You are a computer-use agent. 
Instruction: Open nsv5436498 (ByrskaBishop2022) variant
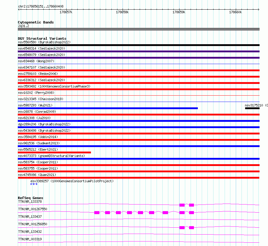(44, 131)
